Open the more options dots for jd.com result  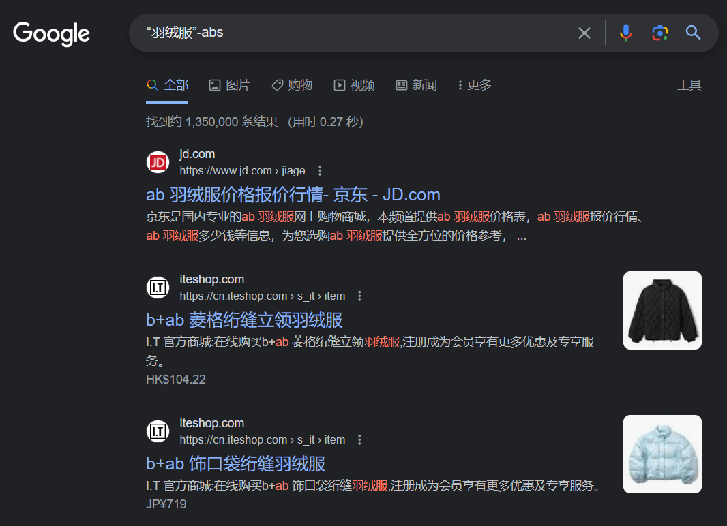[319, 171]
